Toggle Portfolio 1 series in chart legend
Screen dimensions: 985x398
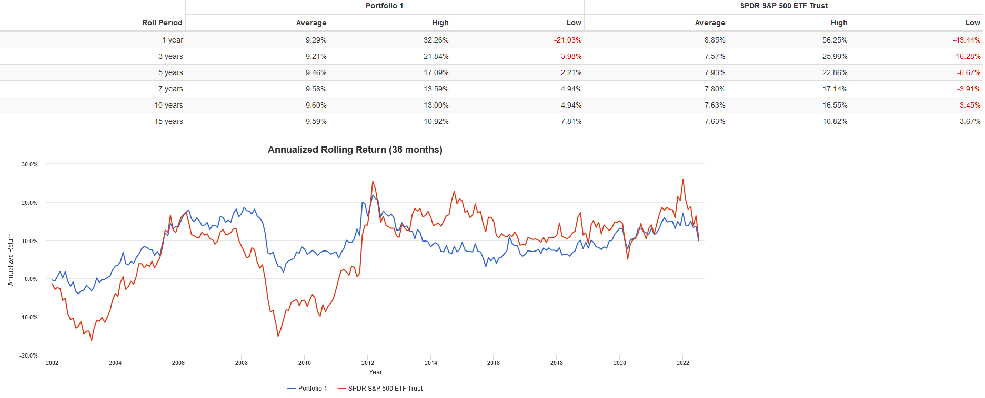(312, 389)
